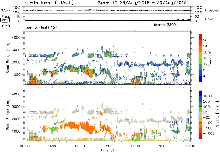The image size is (220, 152).
Task: Click the strong red power echo near 09:00
Action: point(88,71)
